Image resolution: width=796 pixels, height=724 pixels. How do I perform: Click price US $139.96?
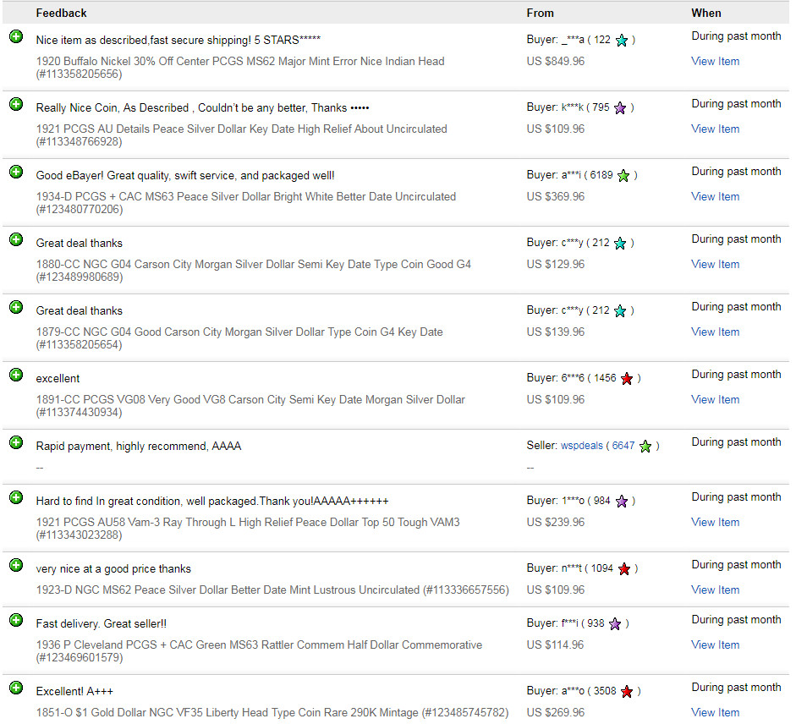556,332
